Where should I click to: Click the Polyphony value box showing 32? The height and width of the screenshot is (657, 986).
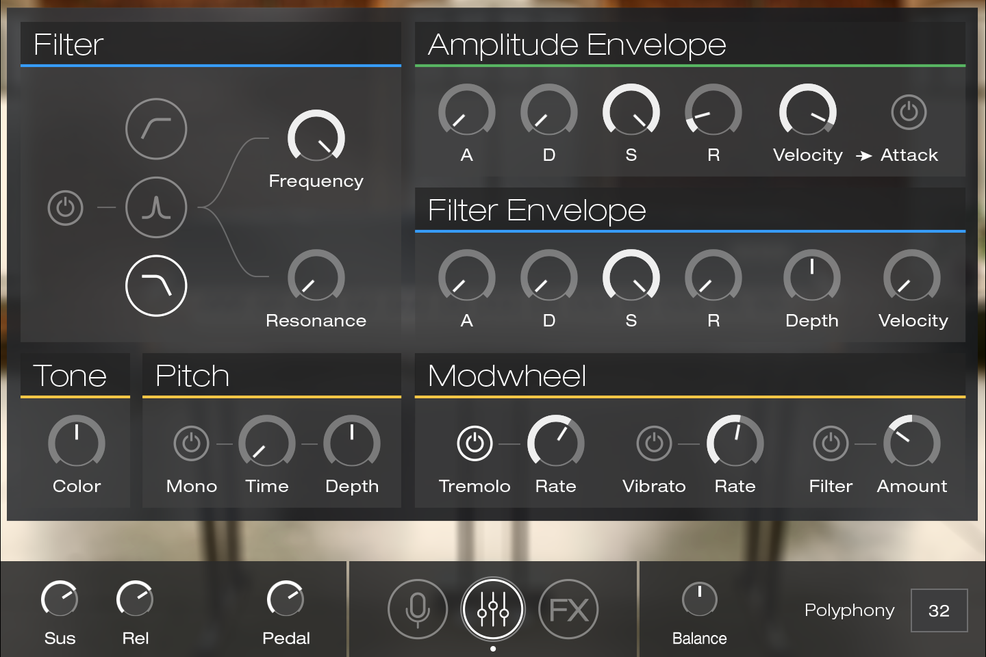(x=939, y=610)
